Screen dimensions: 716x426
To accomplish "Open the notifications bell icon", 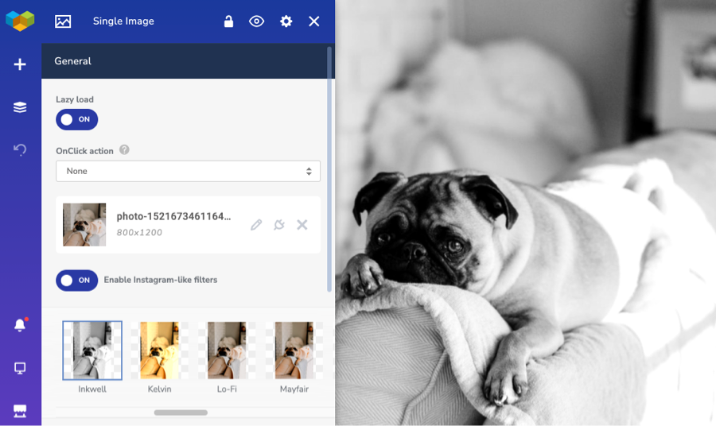I will tap(20, 325).
